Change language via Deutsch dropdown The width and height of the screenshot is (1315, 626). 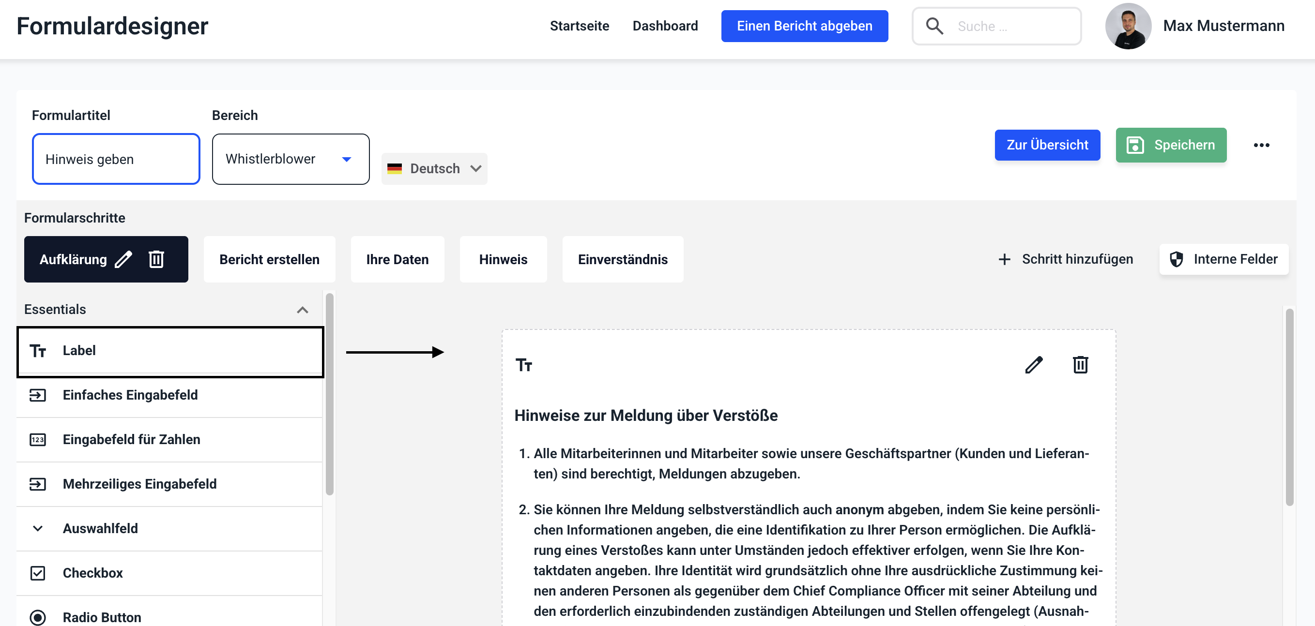click(x=434, y=168)
